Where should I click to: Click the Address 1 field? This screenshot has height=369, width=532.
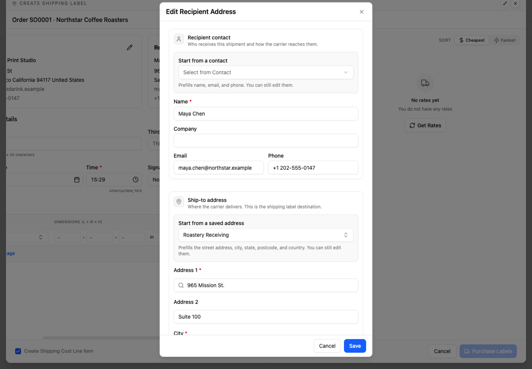[x=266, y=285]
